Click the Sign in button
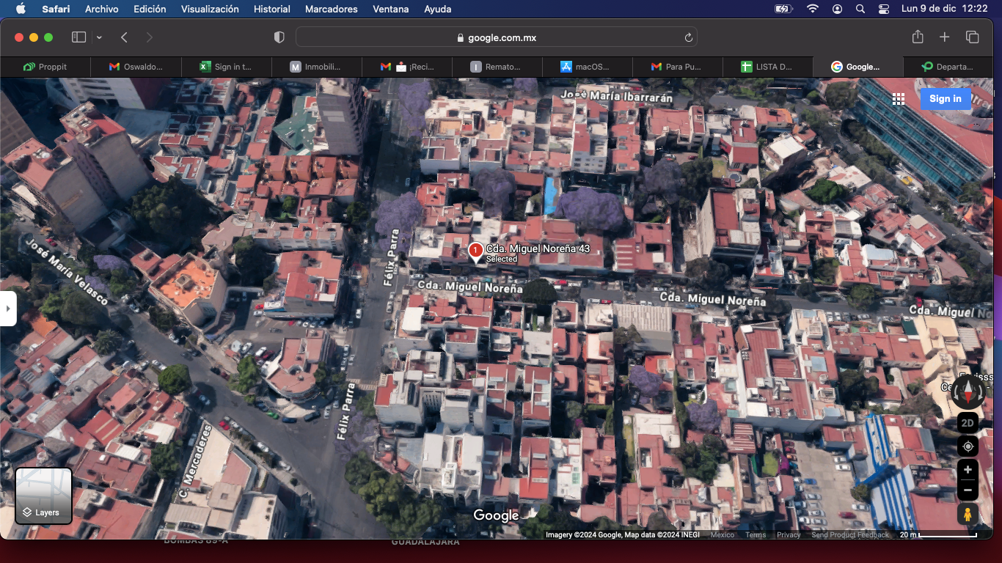The width and height of the screenshot is (1002, 563). [x=945, y=99]
